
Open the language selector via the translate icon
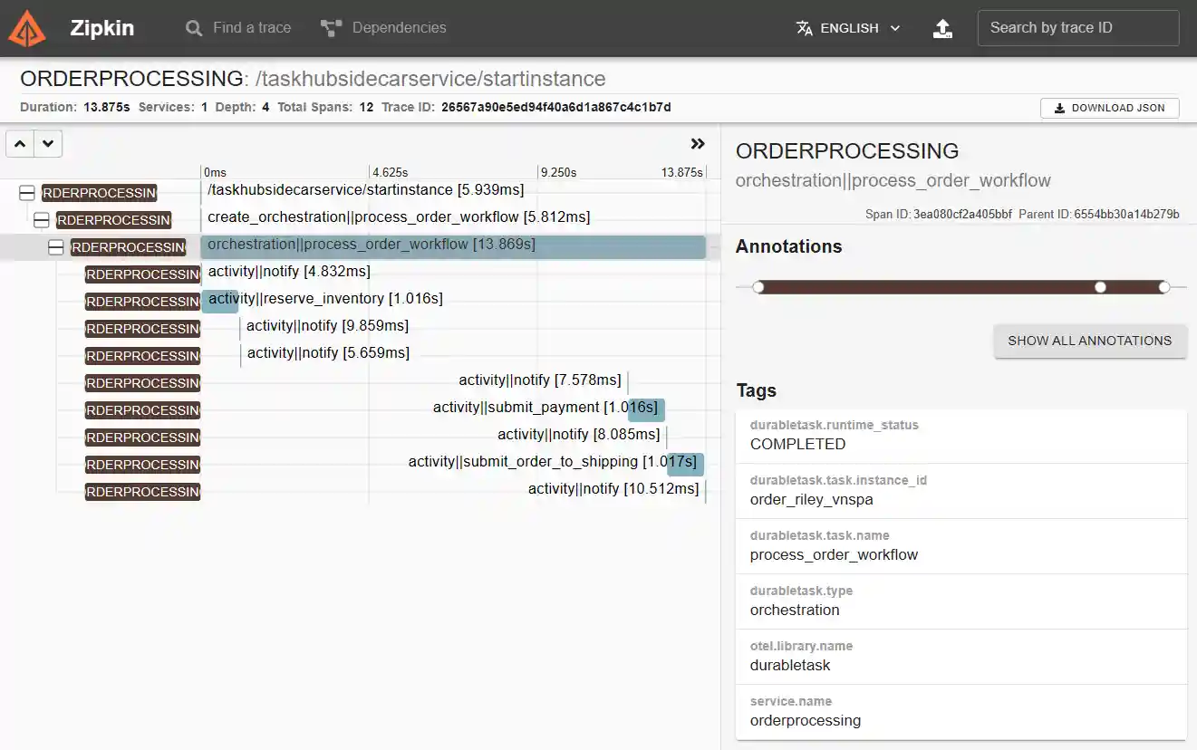tap(804, 27)
